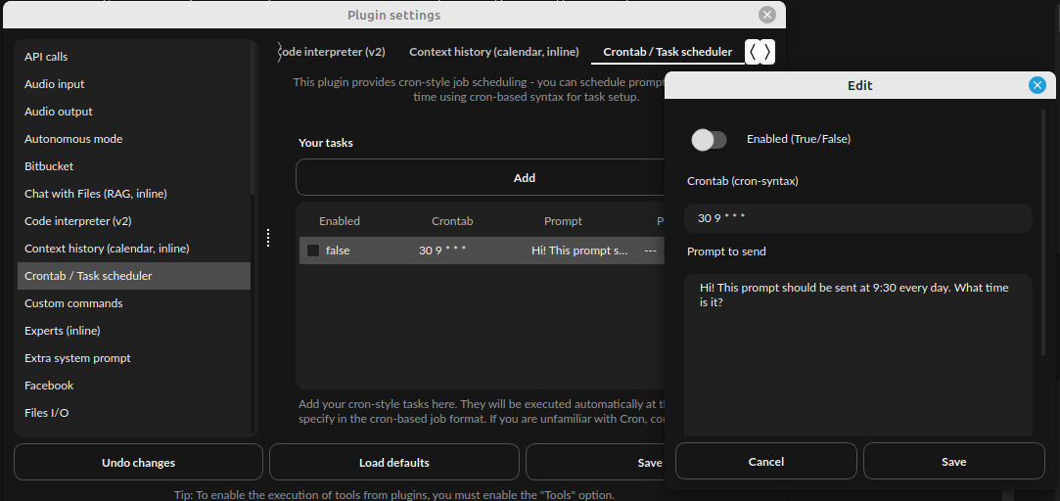Click the Edit dialog vertical scrollbar
Viewport: 1060px width, 501px height.
(x=1044, y=232)
